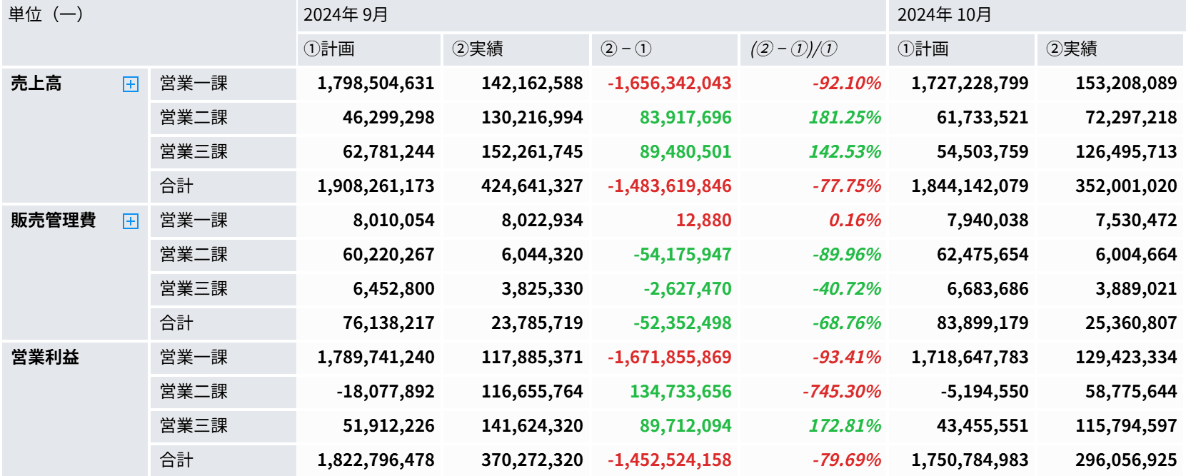The image size is (1186, 476).
Task: Click the cell with value 1,908,261,173
Action: [x=376, y=186]
